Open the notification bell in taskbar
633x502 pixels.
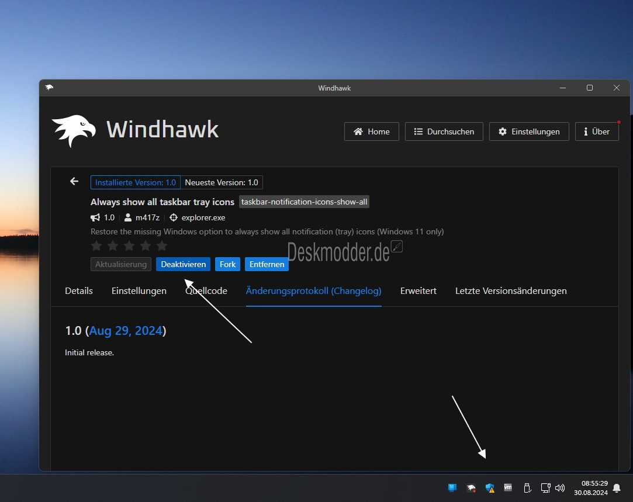point(617,489)
